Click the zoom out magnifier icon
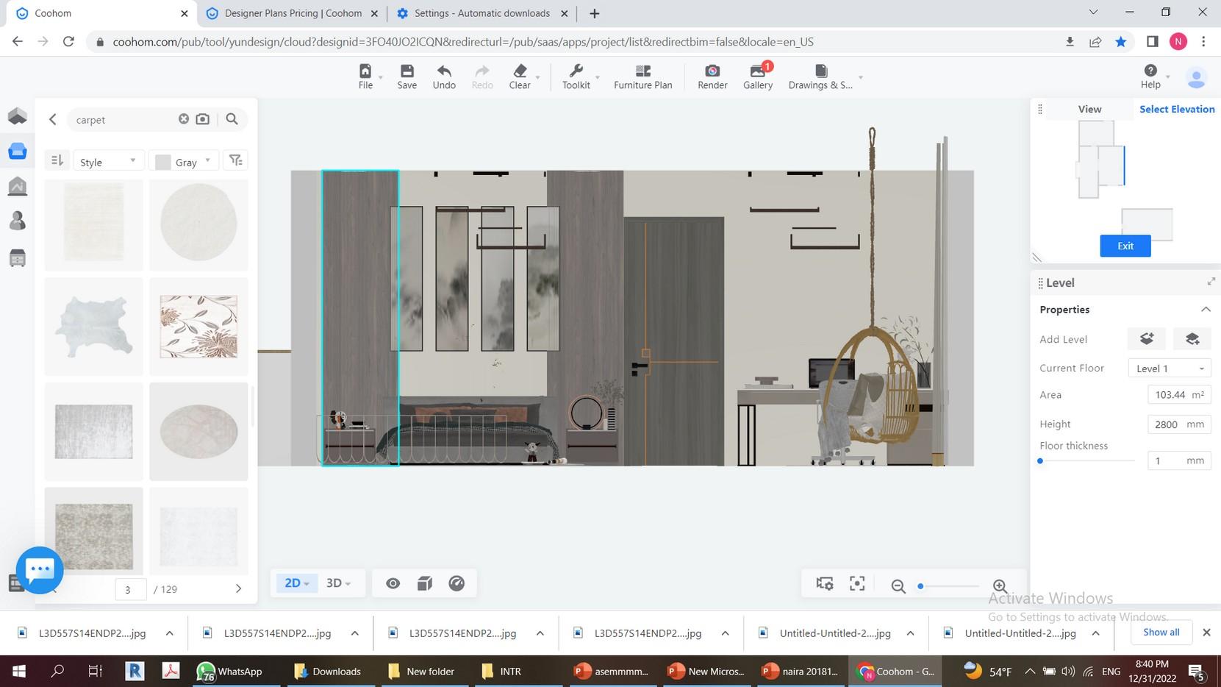 (x=898, y=585)
